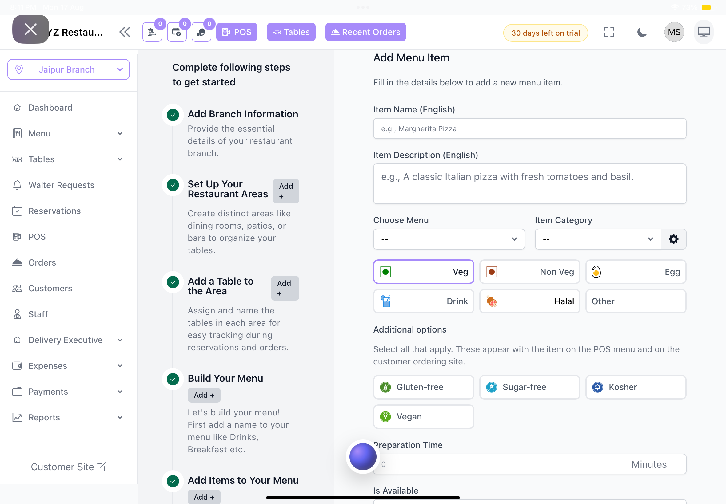Expand the Menu sidebar section
726x504 pixels.
coord(69,134)
